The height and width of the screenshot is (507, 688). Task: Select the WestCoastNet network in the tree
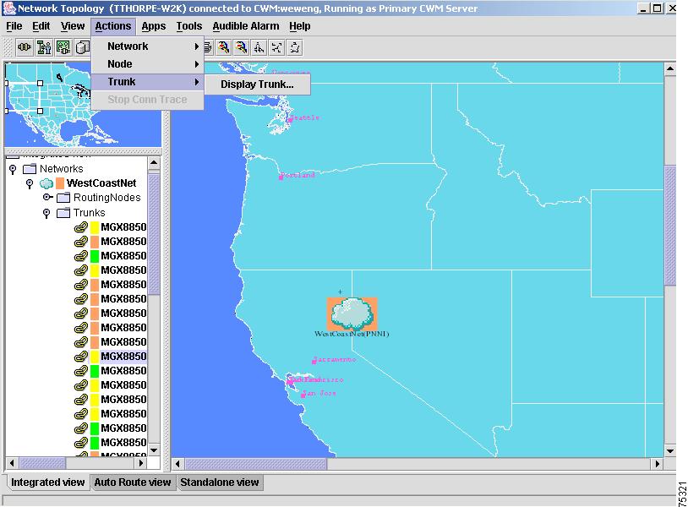coord(101,183)
